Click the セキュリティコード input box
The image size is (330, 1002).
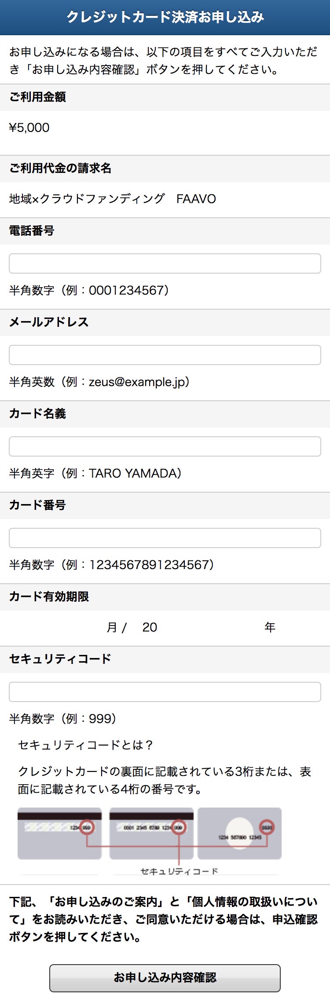pos(165,692)
